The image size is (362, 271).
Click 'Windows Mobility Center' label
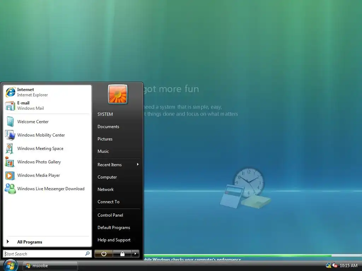(x=41, y=135)
